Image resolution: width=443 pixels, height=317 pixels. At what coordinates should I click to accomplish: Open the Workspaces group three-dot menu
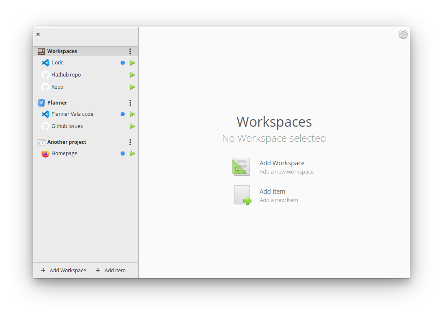[x=130, y=51]
